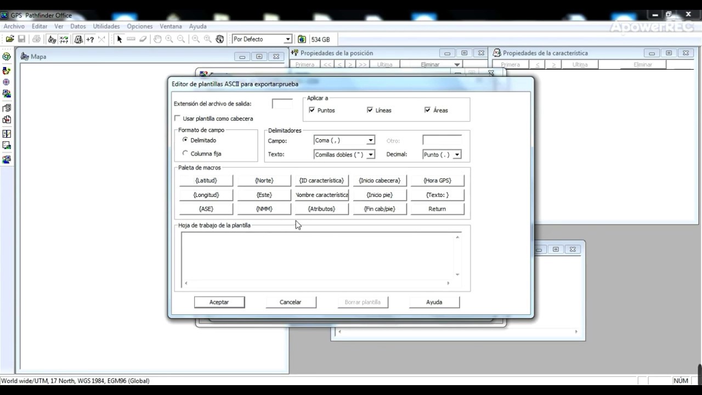Open the Opciones menu

pyautogui.click(x=140, y=26)
